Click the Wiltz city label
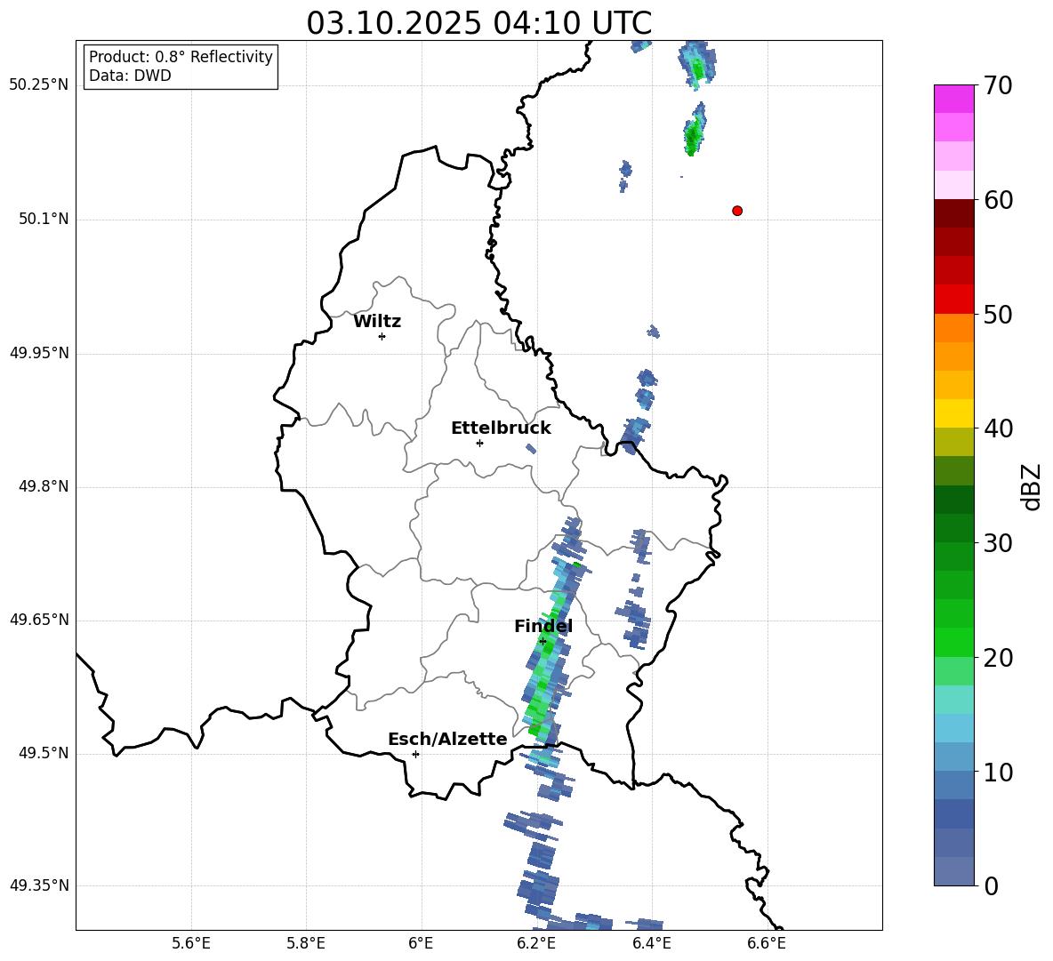Image resolution: width=1053 pixels, height=961 pixels. tap(377, 322)
